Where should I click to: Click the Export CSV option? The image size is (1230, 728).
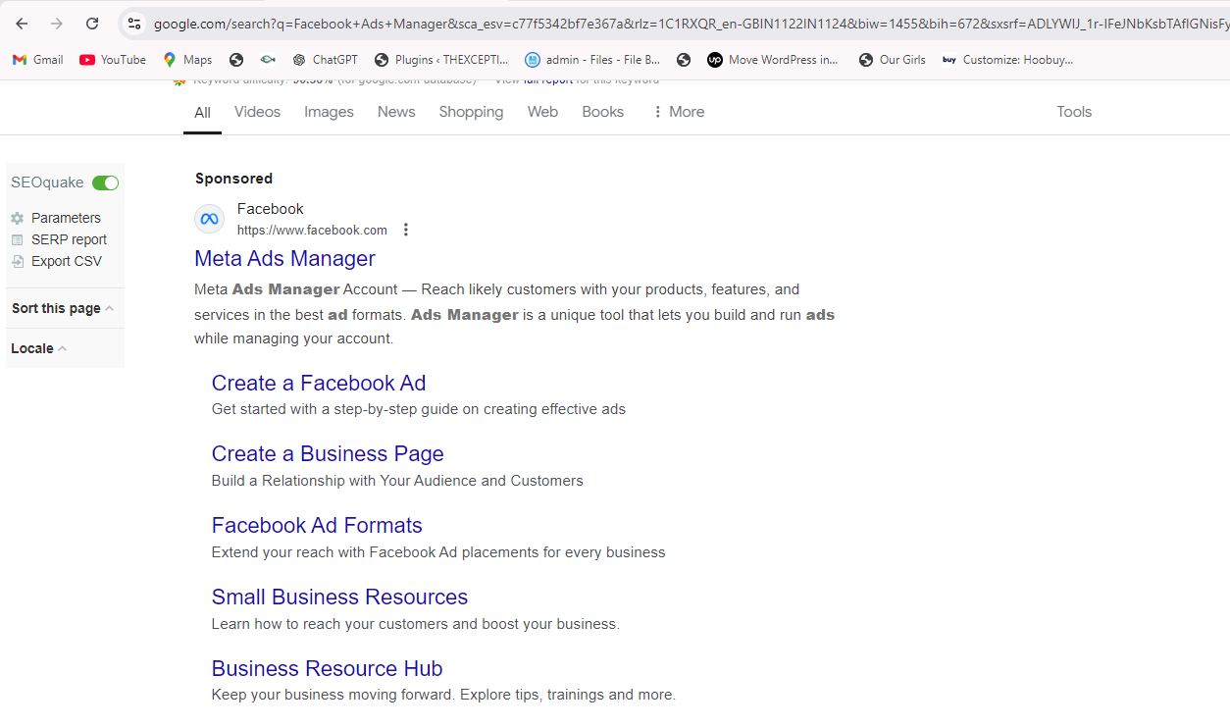[66, 261]
